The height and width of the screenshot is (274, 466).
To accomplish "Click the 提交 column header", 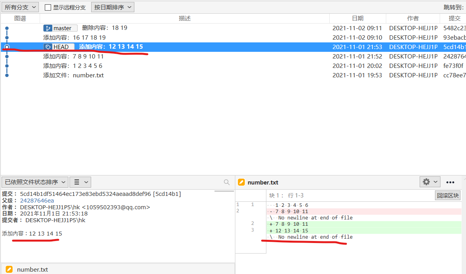I will 454,18.
